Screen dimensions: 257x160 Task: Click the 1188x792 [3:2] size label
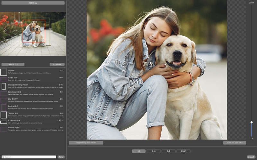click(x=13, y=64)
